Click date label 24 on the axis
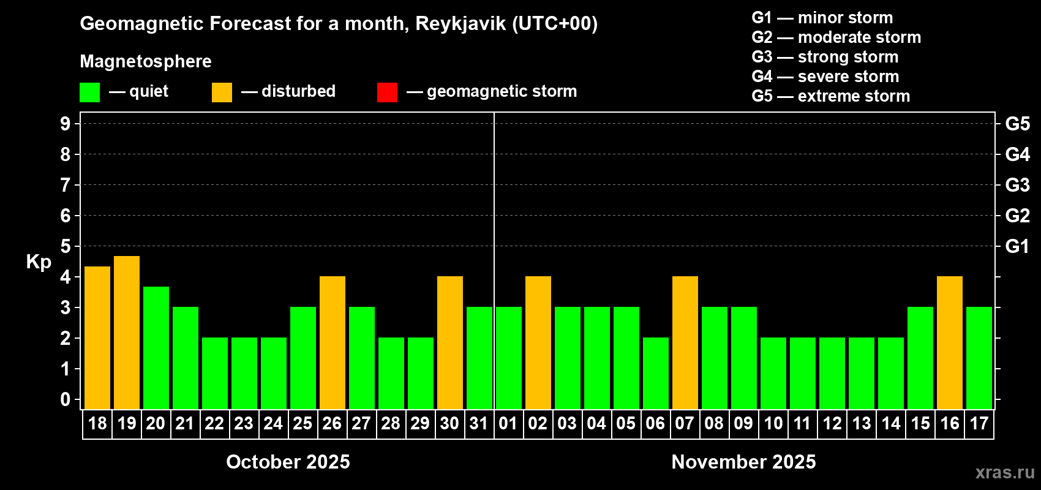 pos(273,423)
